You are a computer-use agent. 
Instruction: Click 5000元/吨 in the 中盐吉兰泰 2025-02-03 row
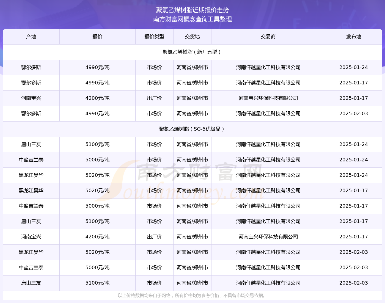(97, 268)
